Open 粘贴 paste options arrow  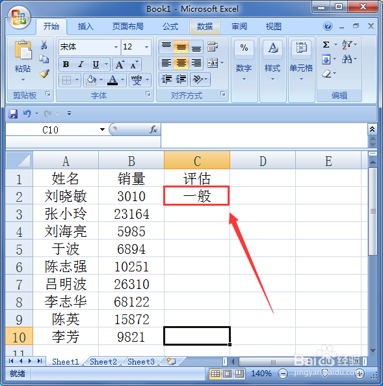[x=23, y=79]
